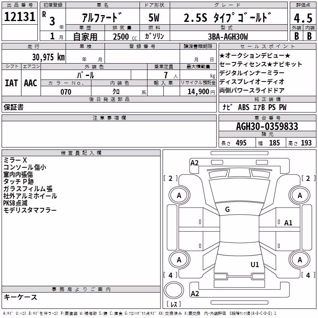Image resolution: width=318 pixels, height=318 pixels.
Task: Click the 検査員記入欄 section header
Action: tap(81, 153)
